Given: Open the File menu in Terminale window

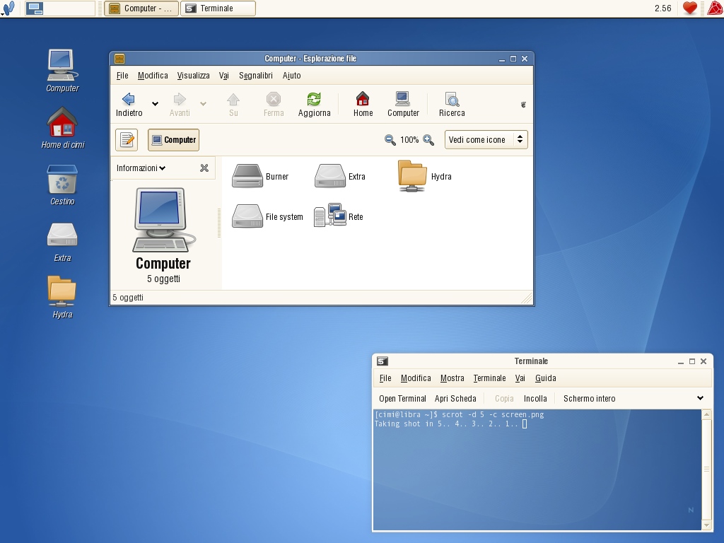Looking at the screenshot, I should (x=385, y=378).
